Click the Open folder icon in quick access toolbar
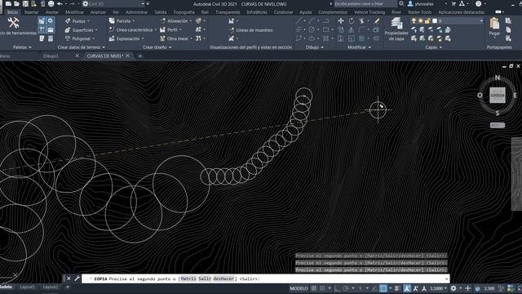The height and width of the screenshot is (294, 522). [x=16, y=4]
